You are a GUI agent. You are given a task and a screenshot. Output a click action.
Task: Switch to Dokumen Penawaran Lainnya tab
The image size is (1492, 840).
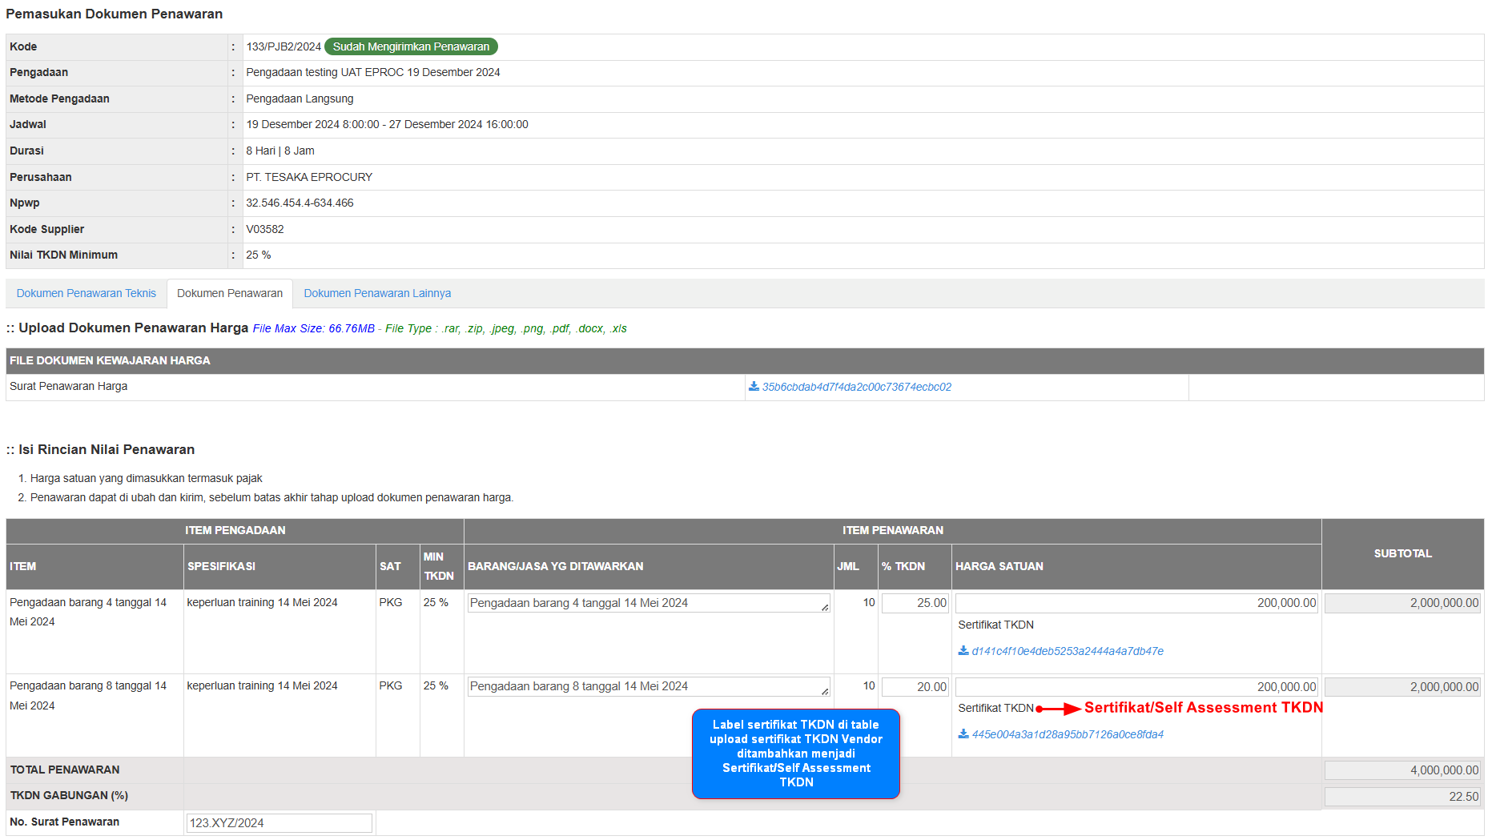[x=377, y=294]
